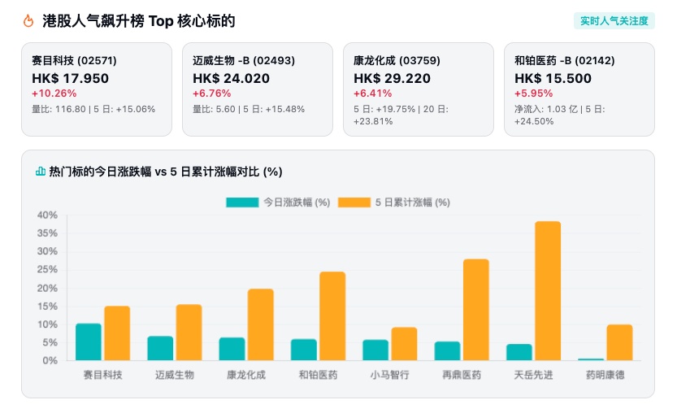Click 再鼎医药 orange 5-day bar
The height and width of the screenshot is (413, 677).
click(x=475, y=309)
